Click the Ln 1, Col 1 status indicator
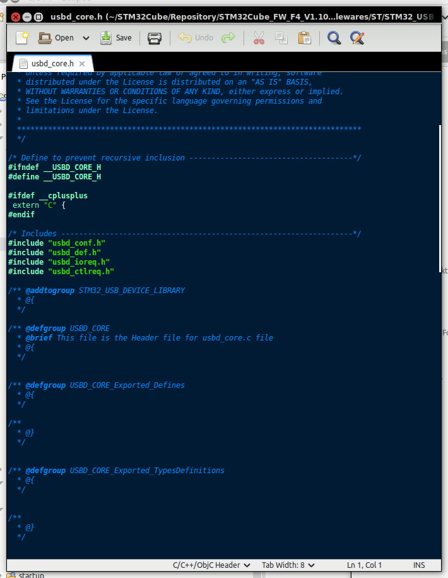Viewport: 448px width, 578px height. (x=364, y=565)
